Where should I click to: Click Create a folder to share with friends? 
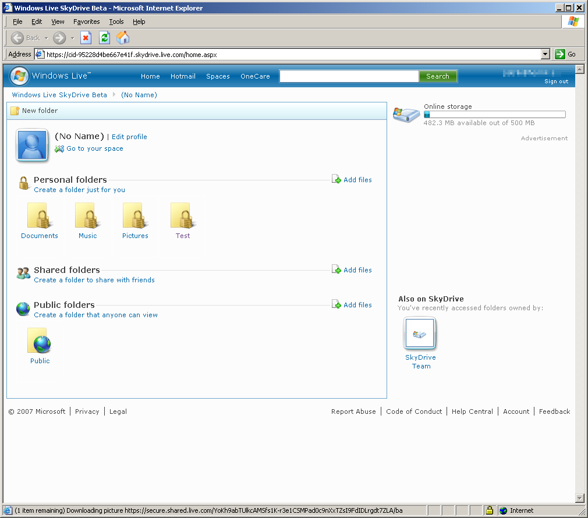pyautogui.click(x=94, y=280)
